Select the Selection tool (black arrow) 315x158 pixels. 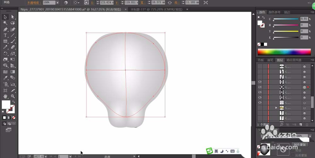pyautogui.click(x=5, y=17)
